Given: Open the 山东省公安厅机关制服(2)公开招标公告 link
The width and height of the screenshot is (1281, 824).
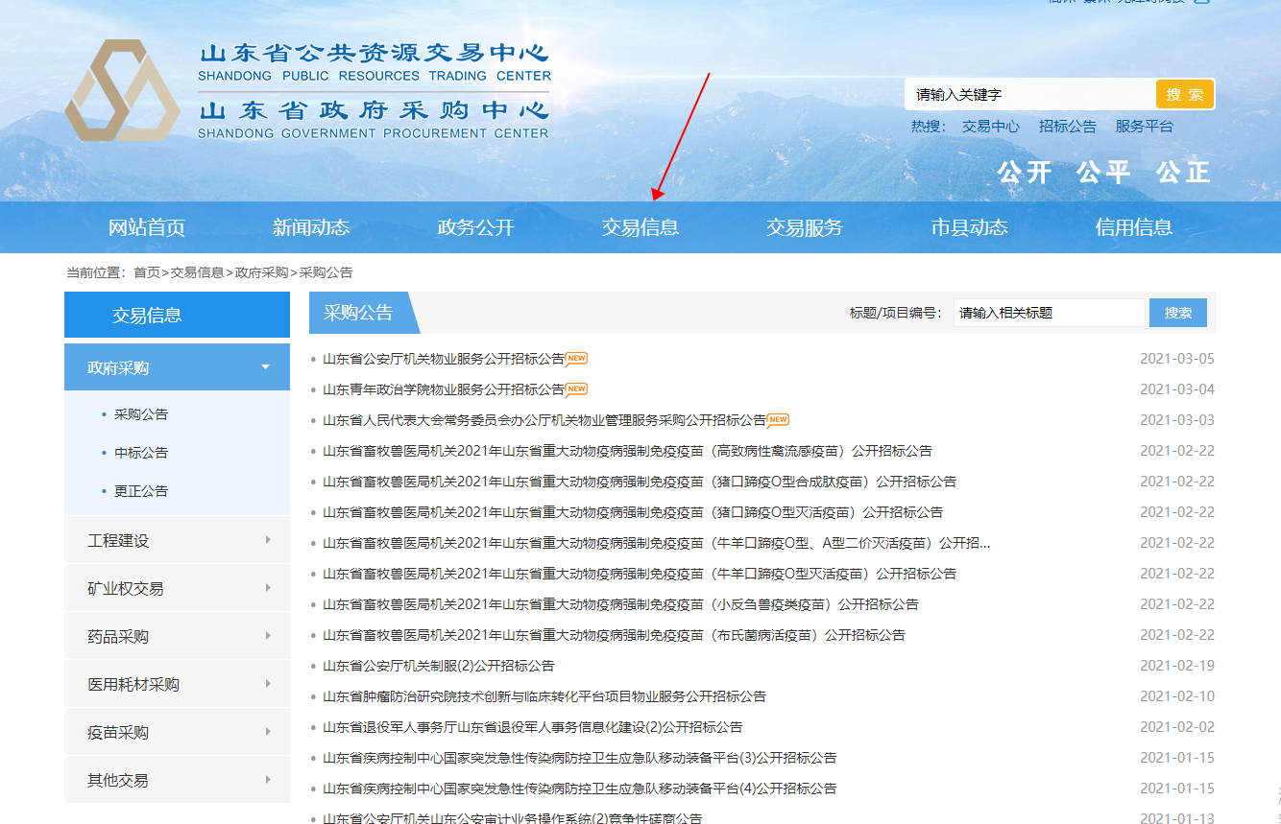Looking at the screenshot, I should click(439, 666).
